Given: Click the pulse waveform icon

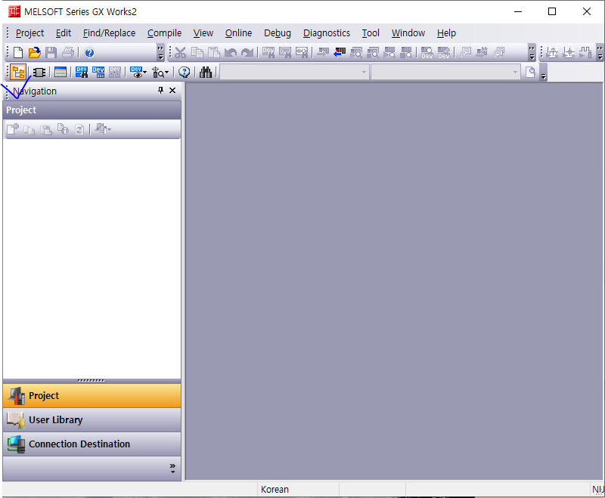Looking at the screenshot, I should [585, 52].
